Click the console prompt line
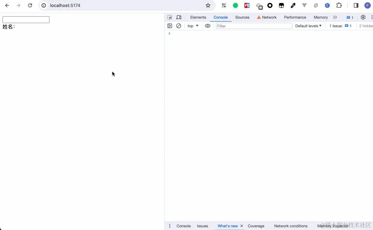Screen dimensions: 373x230 coord(269,33)
